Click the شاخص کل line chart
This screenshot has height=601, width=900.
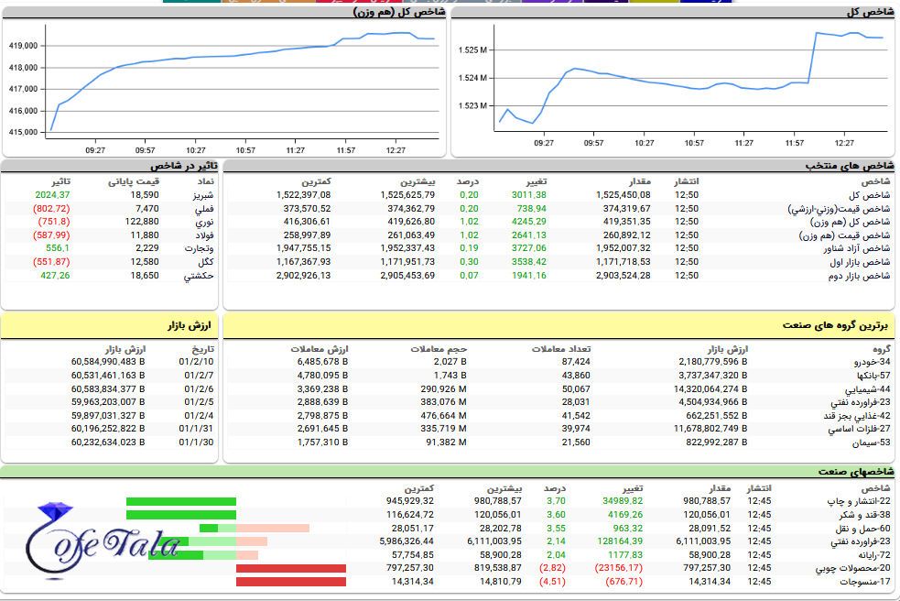674,81
